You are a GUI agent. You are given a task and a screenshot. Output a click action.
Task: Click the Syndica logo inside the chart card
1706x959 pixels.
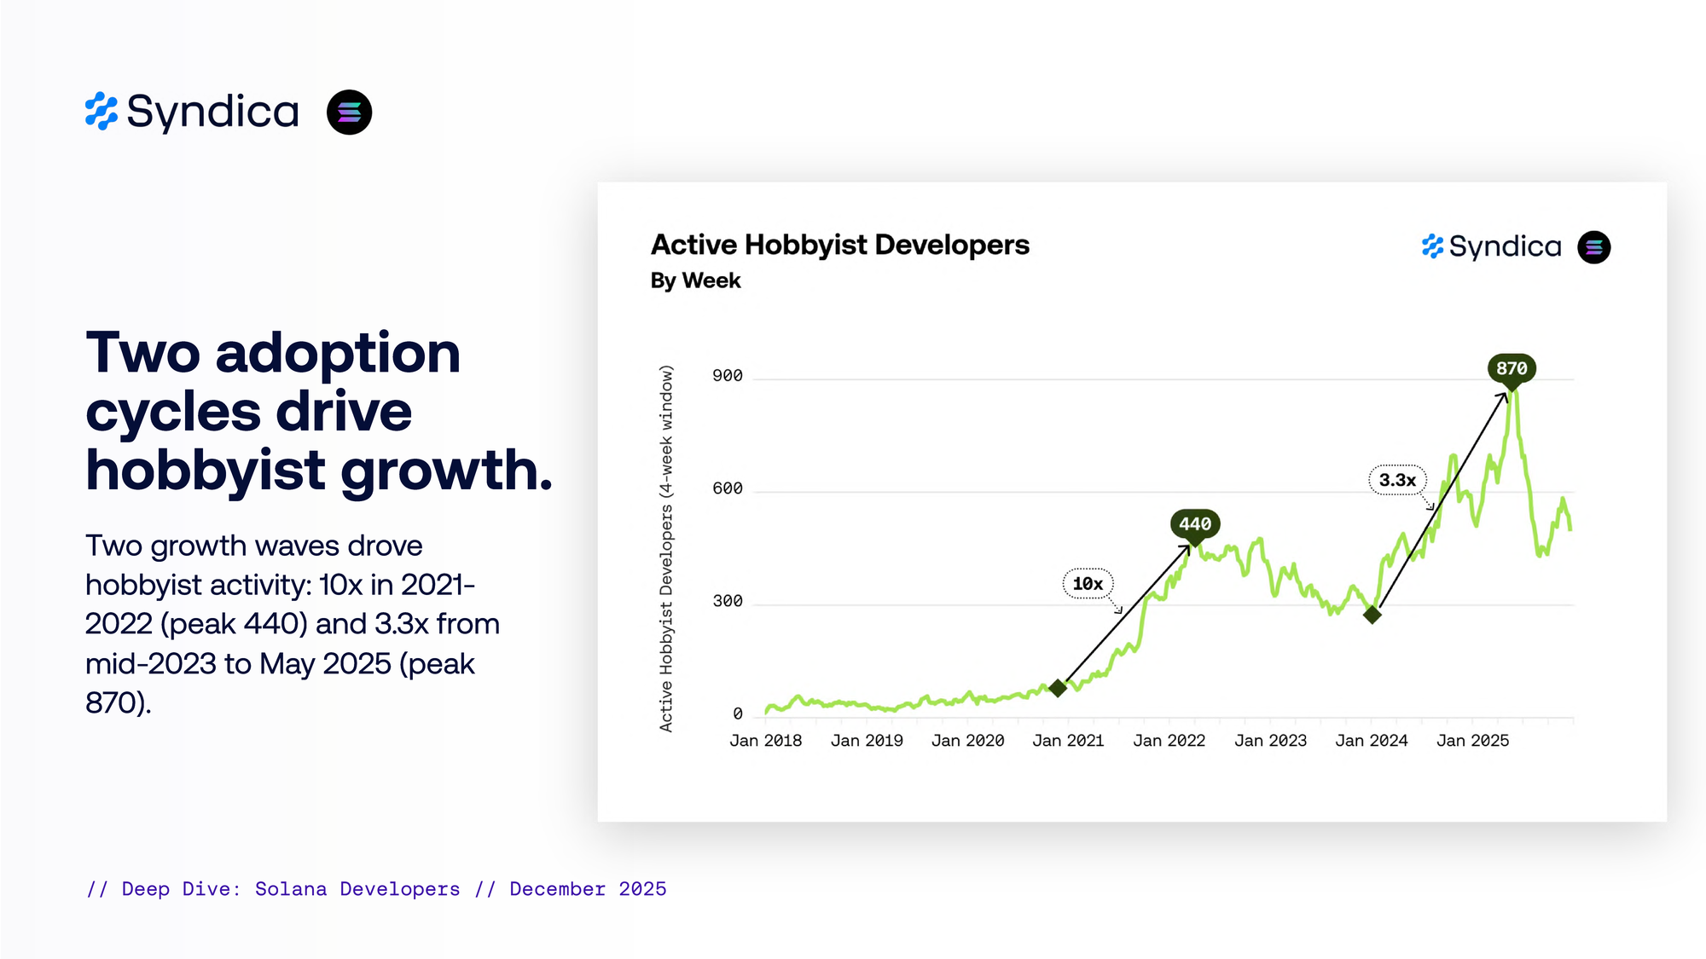(1491, 247)
